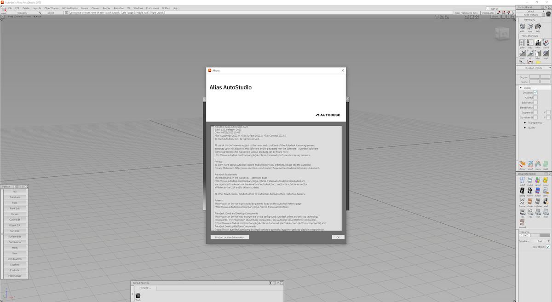Choose the clayao shading icon
Viewport: 552px width, 302px height.
[x=530, y=202]
